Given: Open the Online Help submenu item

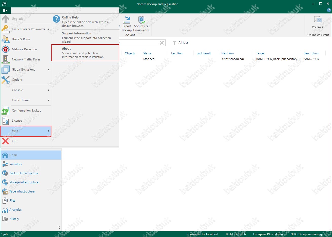Looking at the screenshot, I should pyautogui.click(x=85, y=21).
